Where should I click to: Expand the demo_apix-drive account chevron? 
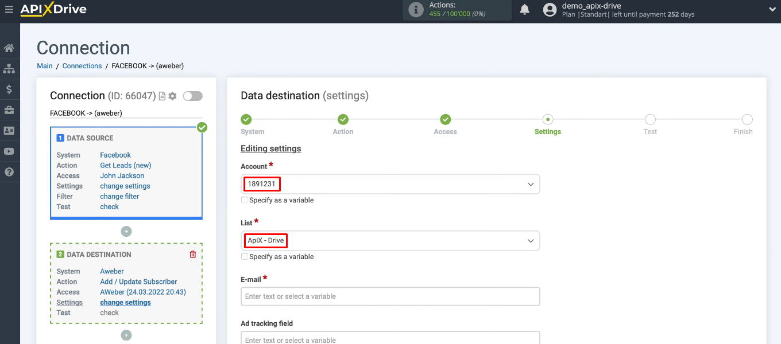pyautogui.click(x=772, y=10)
